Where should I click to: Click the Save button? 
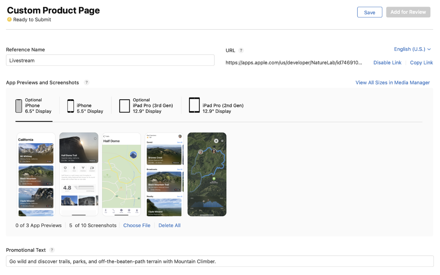point(370,12)
